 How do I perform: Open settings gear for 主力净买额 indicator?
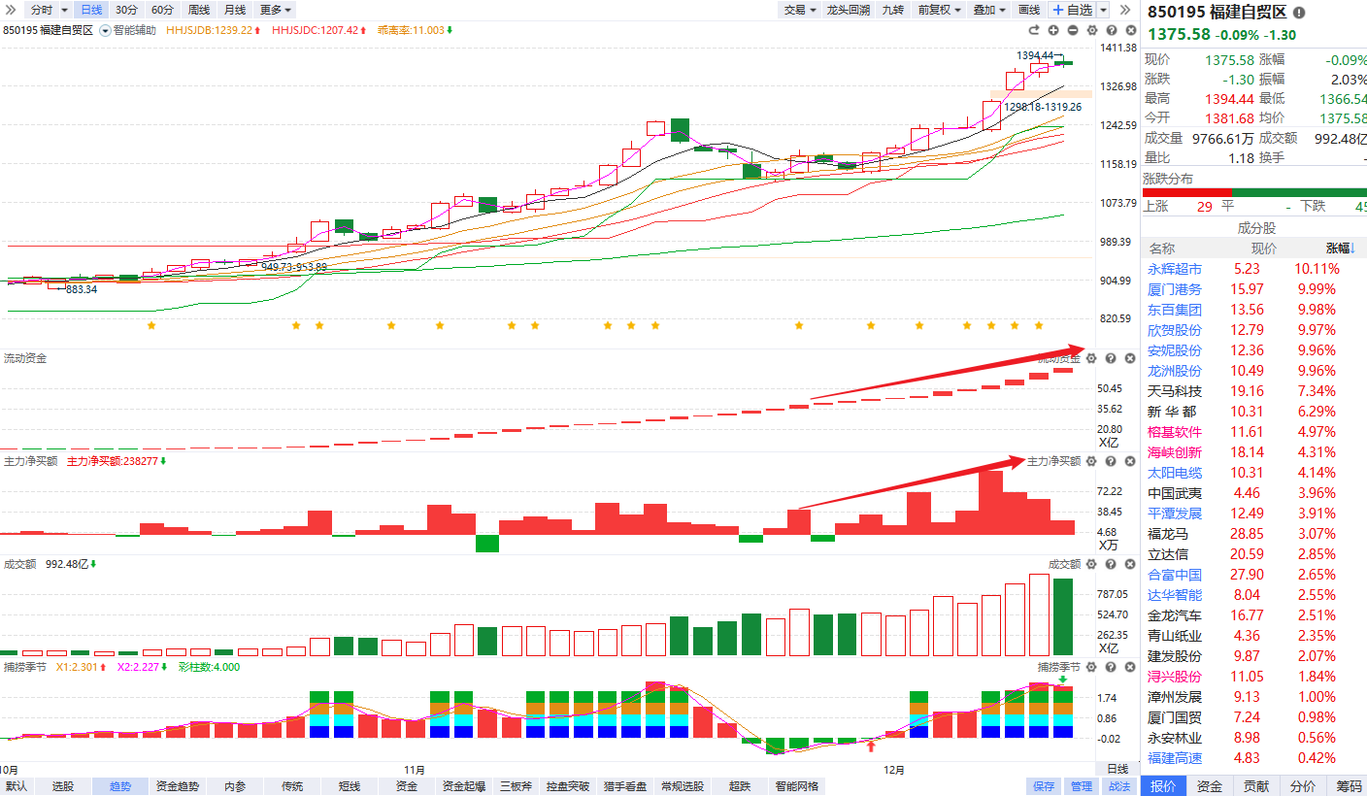click(x=1091, y=461)
